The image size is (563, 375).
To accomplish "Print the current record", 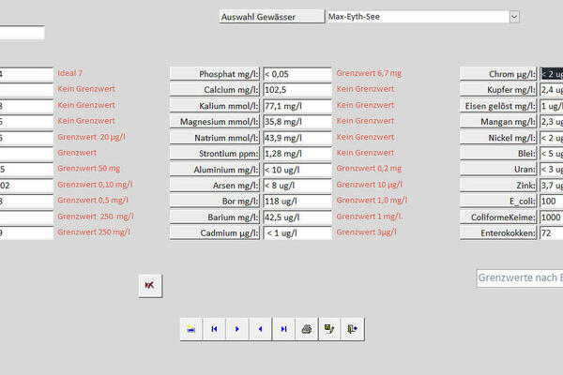I will (306, 329).
